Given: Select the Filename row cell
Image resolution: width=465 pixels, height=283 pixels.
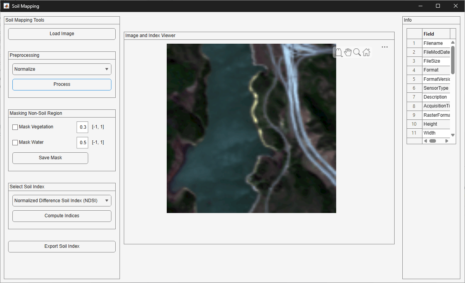Looking at the screenshot, I should point(436,43).
